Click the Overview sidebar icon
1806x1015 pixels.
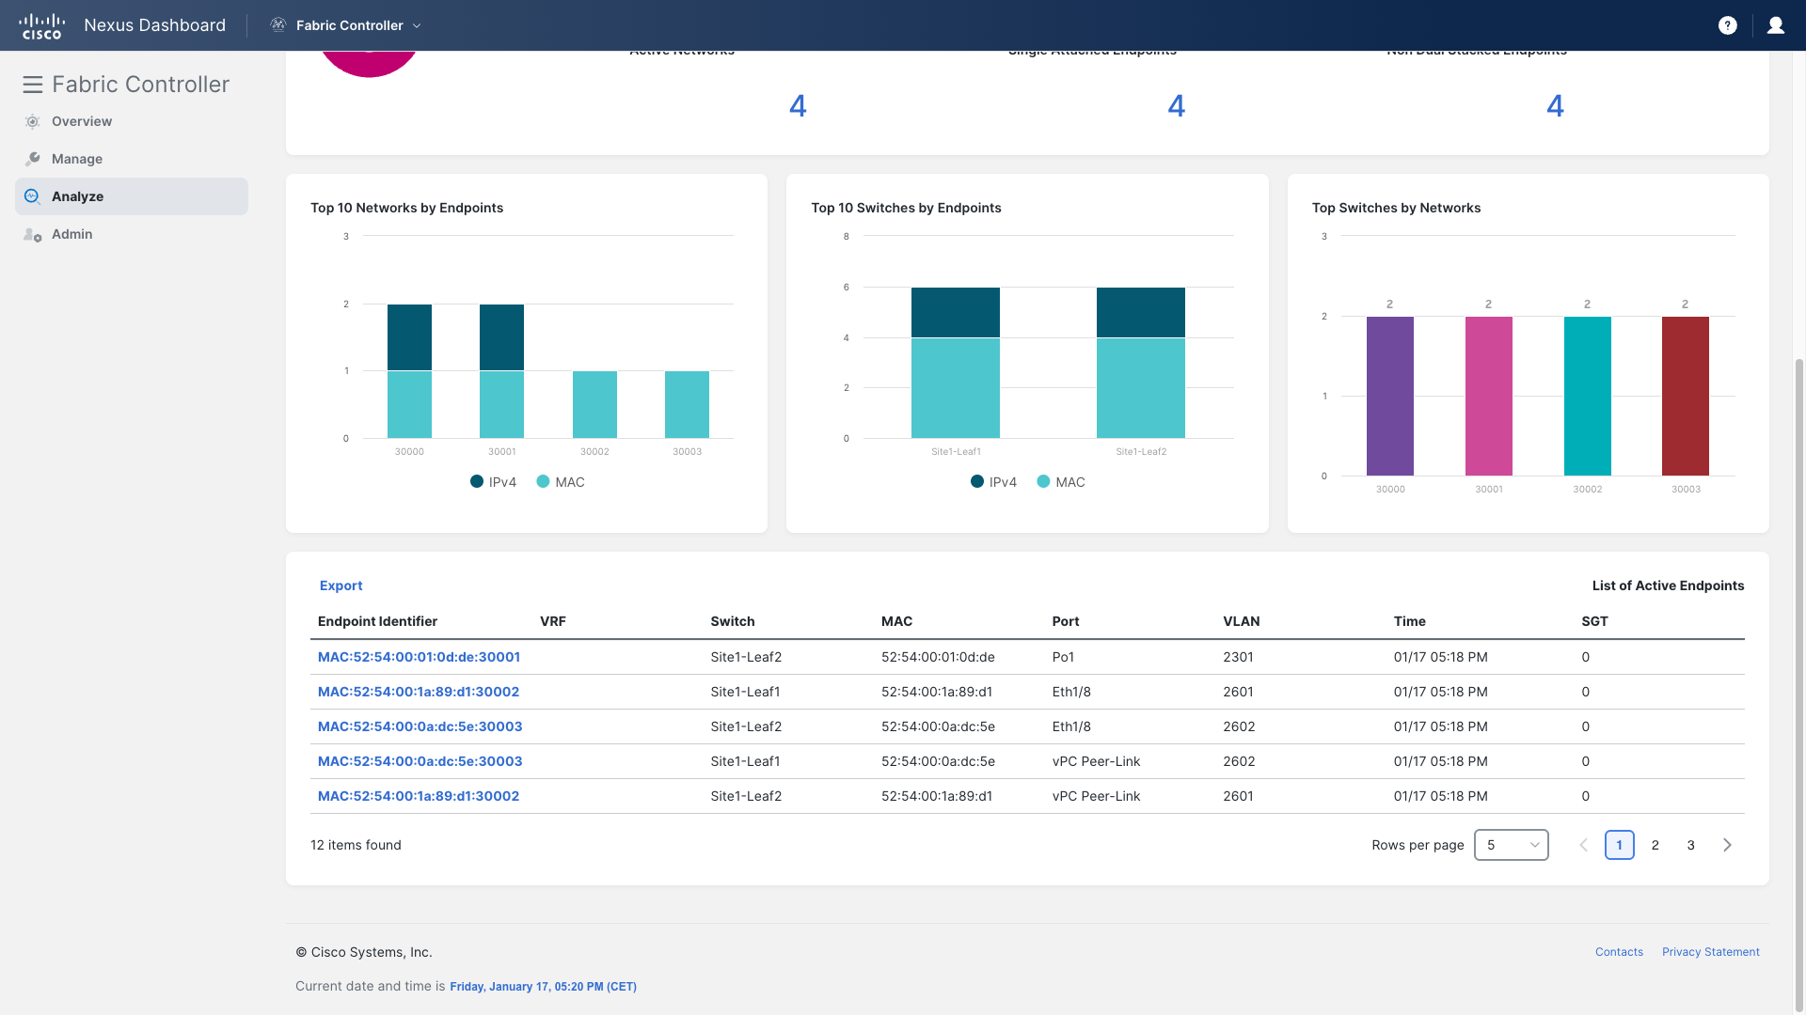pyautogui.click(x=33, y=121)
